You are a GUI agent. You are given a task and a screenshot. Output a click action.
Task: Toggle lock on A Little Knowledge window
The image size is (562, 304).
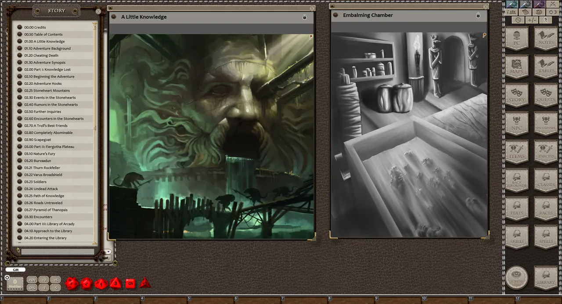(x=305, y=17)
